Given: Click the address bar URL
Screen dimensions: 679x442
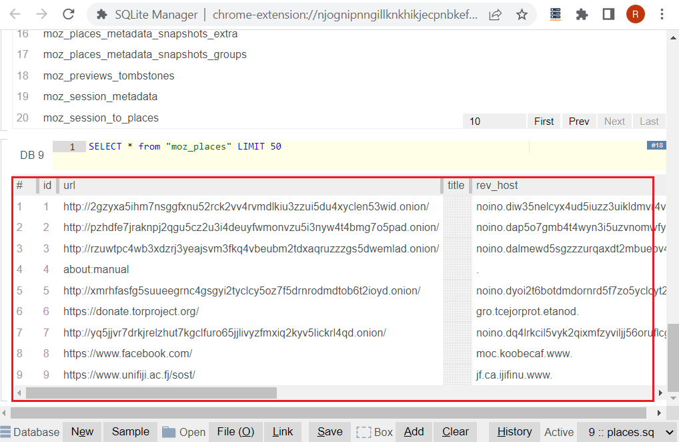Looking at the screenshot, I should [x=345, y=15].
